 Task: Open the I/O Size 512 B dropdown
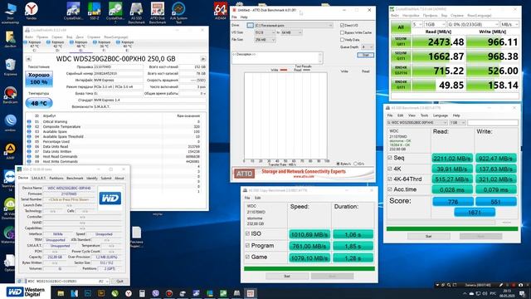tap(265, 32)
